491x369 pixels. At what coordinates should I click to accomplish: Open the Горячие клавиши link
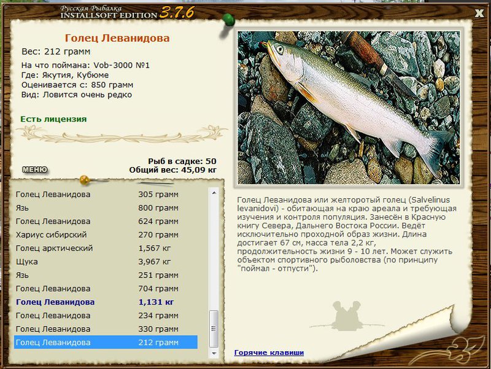[269, 352]
